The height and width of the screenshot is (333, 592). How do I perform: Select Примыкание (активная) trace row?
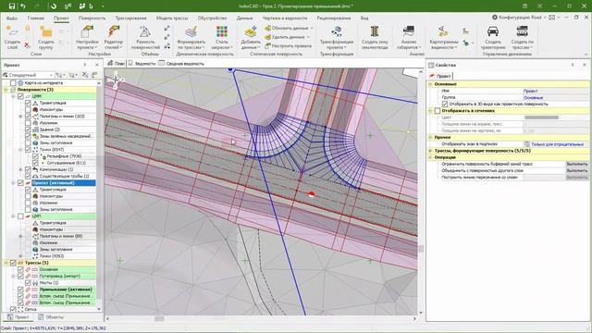click(66, 290)
